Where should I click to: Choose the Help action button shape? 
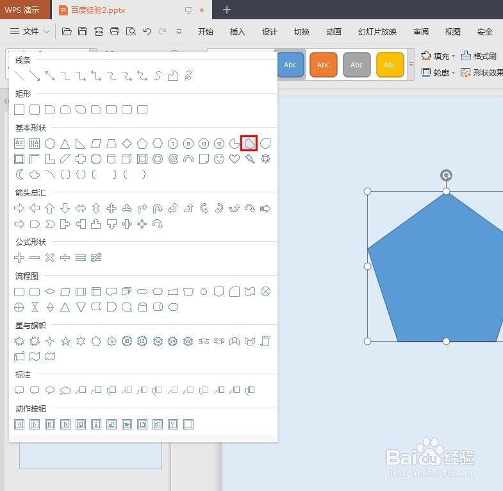pos(173,424)
